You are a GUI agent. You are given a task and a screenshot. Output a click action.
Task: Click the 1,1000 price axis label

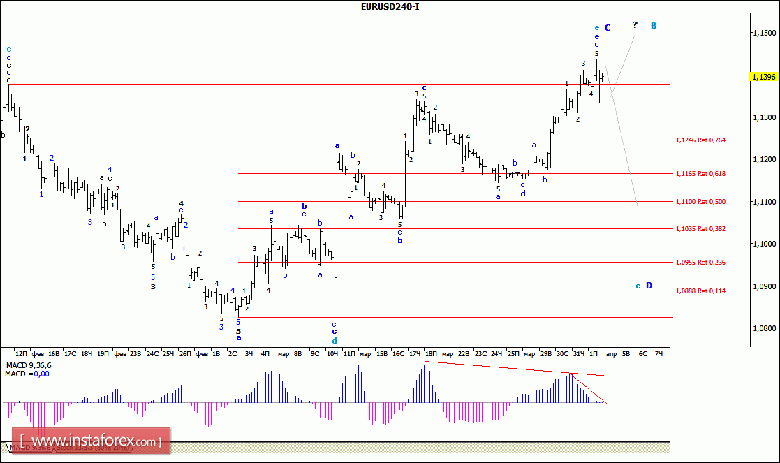(765, 244)
